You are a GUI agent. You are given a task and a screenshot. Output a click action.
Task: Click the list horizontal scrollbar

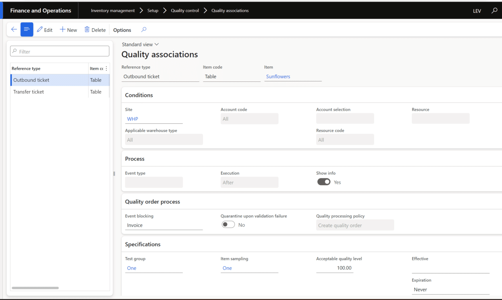click(x=35, y=288)
